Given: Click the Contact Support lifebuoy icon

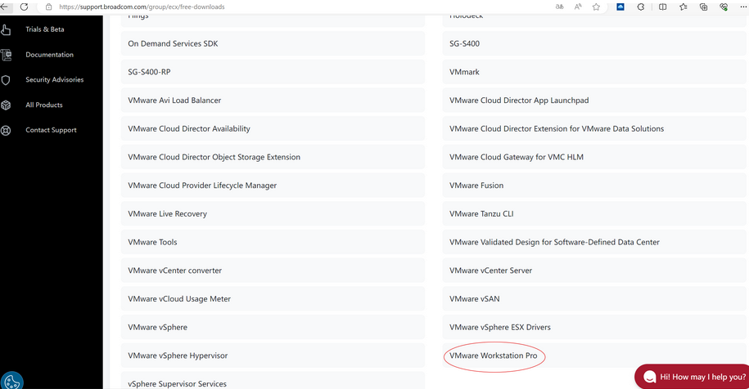Looking at the screenshot, I should 6,130.
